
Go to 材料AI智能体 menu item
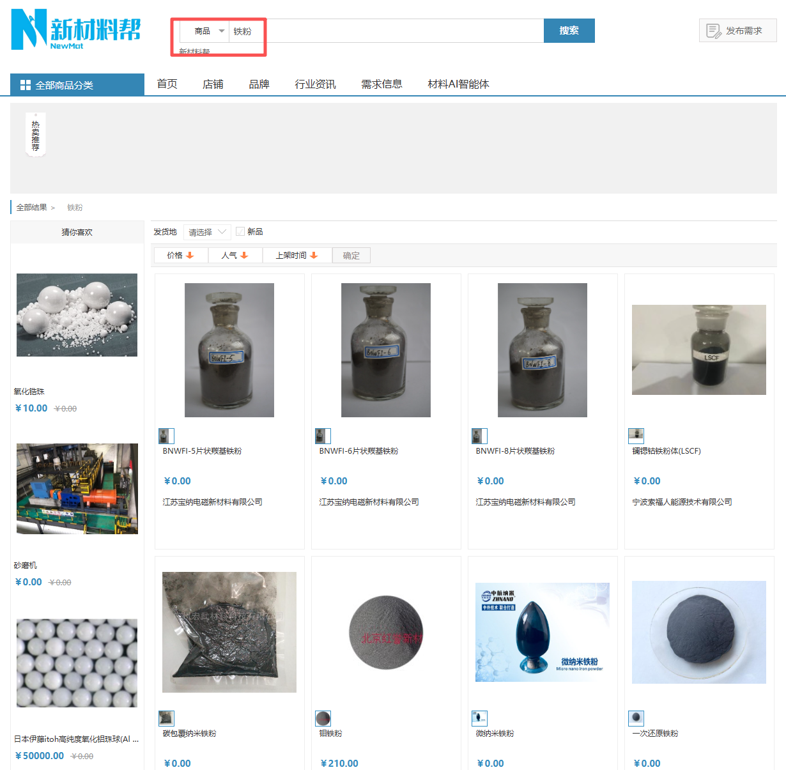458,84
